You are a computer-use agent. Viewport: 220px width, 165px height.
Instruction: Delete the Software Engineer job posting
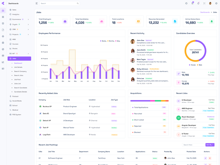pos(210,158)
